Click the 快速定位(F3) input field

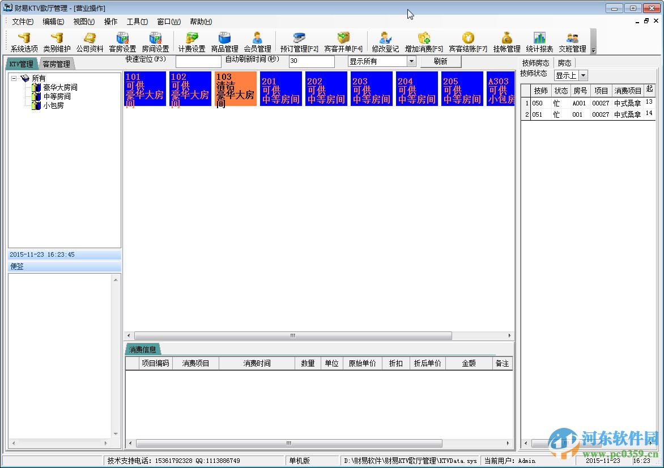(x=198, y=61)
